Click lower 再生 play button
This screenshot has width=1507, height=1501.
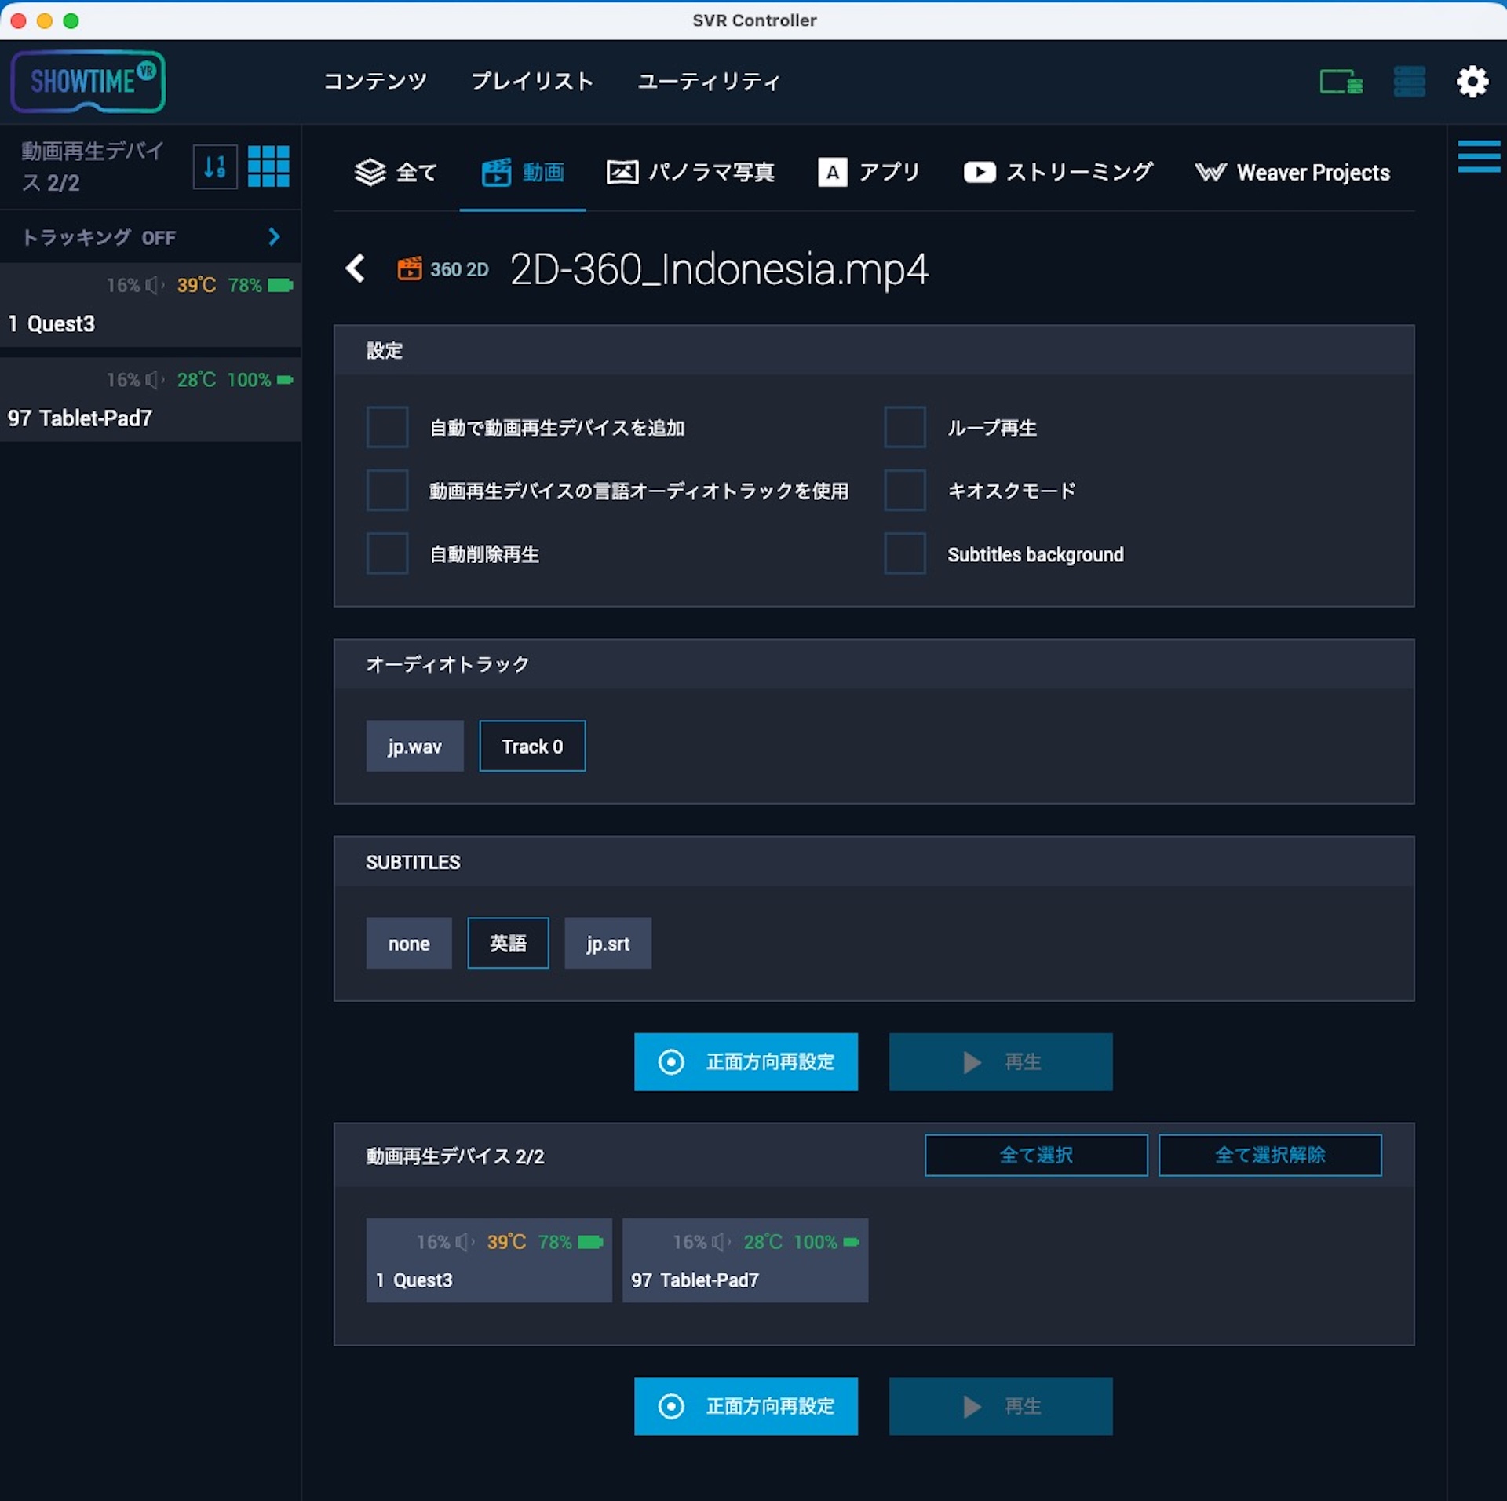(x=1001, y=1406)
